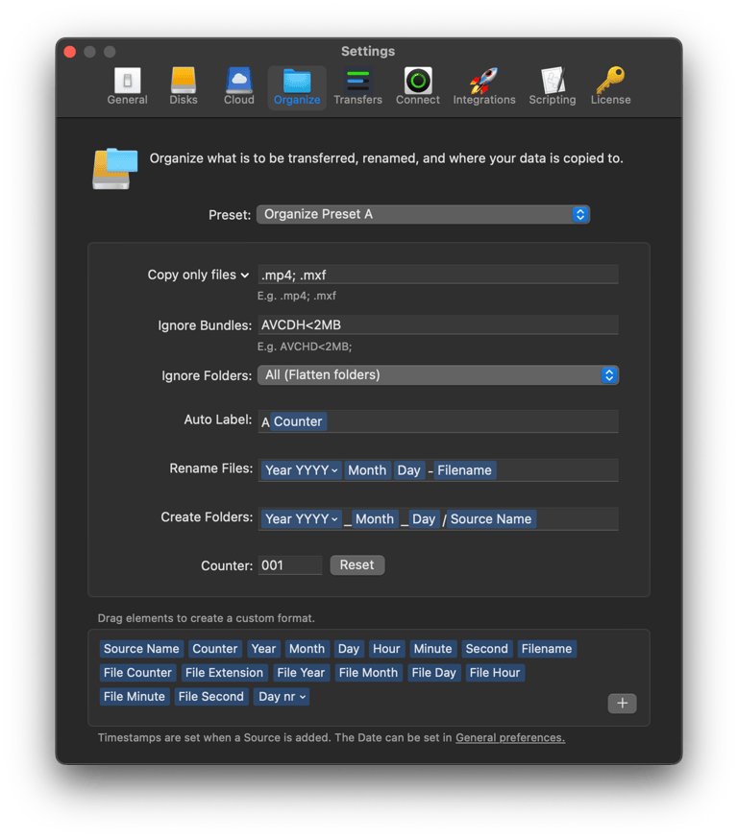Click the plus button to add element
Viewport: 738px width, 838px height.
click(622, 704)
